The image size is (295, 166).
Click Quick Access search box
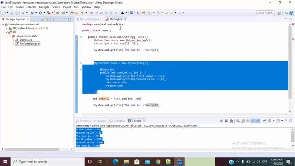[x=265, y=13]
